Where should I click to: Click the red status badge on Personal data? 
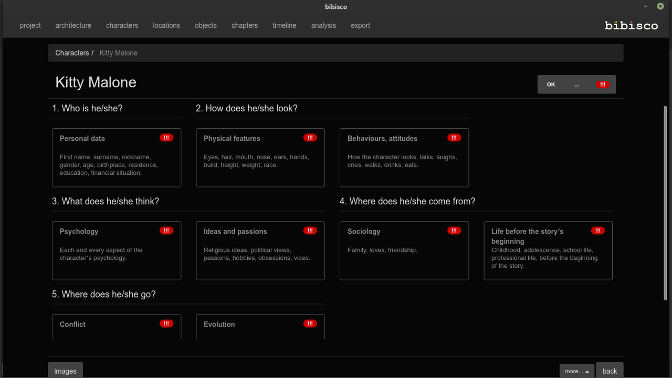pyautogui.click(x=166, y=138)
